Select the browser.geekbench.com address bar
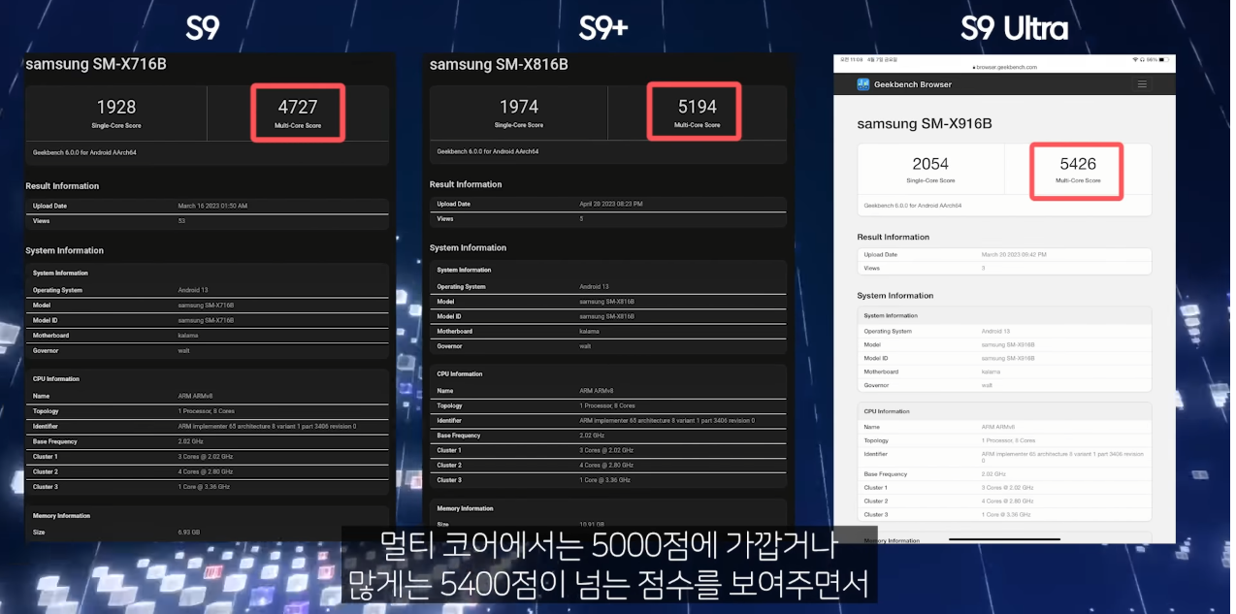This screenshot has width=1236, height=614. [1004, 67]
